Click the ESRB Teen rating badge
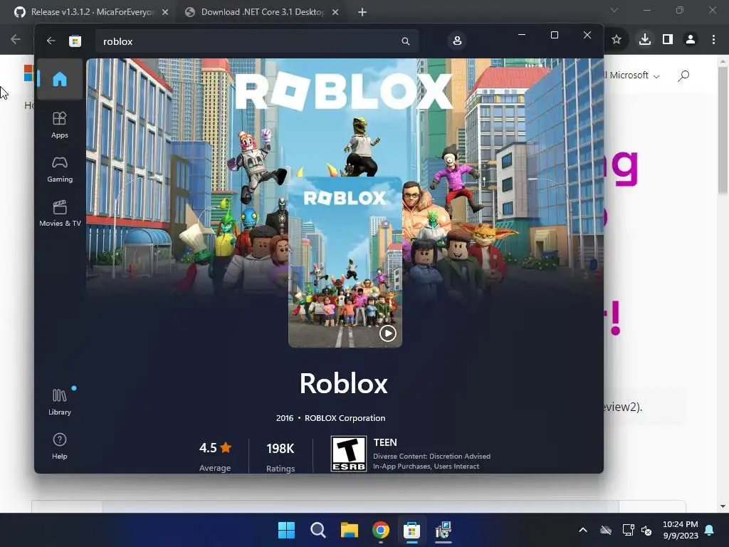 point(348,454)
